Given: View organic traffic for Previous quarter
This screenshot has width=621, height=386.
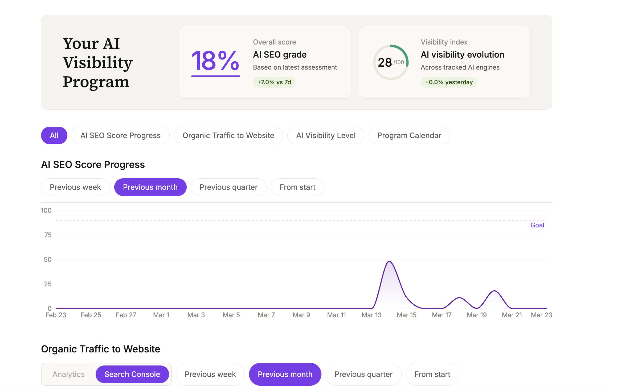Looking at the screenshot, I should point(363,374).
